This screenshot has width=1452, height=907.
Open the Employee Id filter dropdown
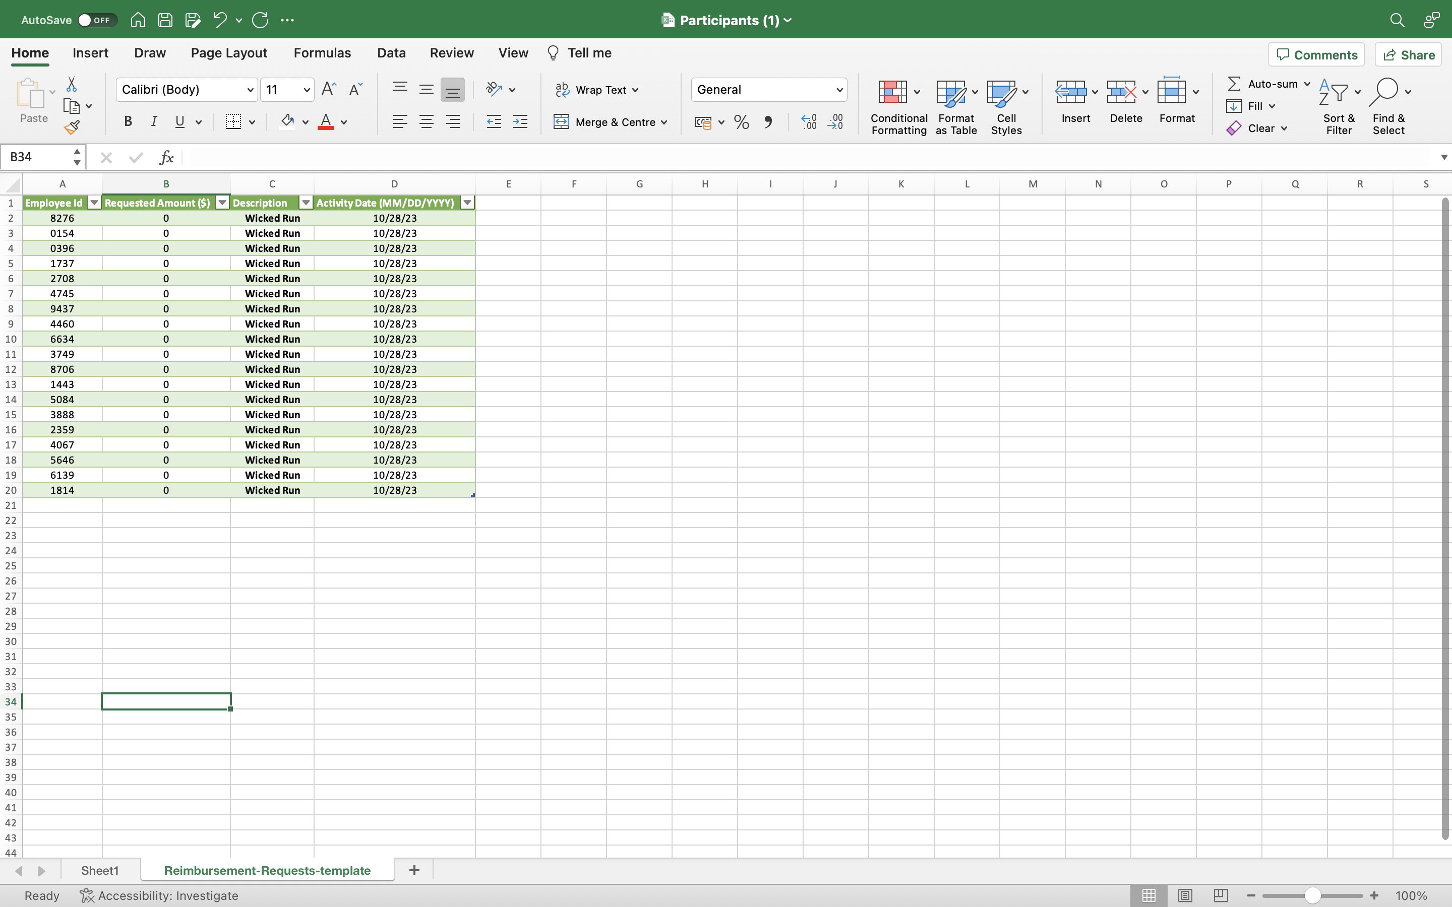94,203
